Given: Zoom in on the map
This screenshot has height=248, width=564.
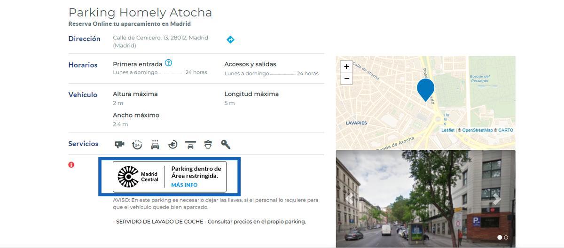Looking at the screenshot, I should pyautogui.click(x=346, y=67).
